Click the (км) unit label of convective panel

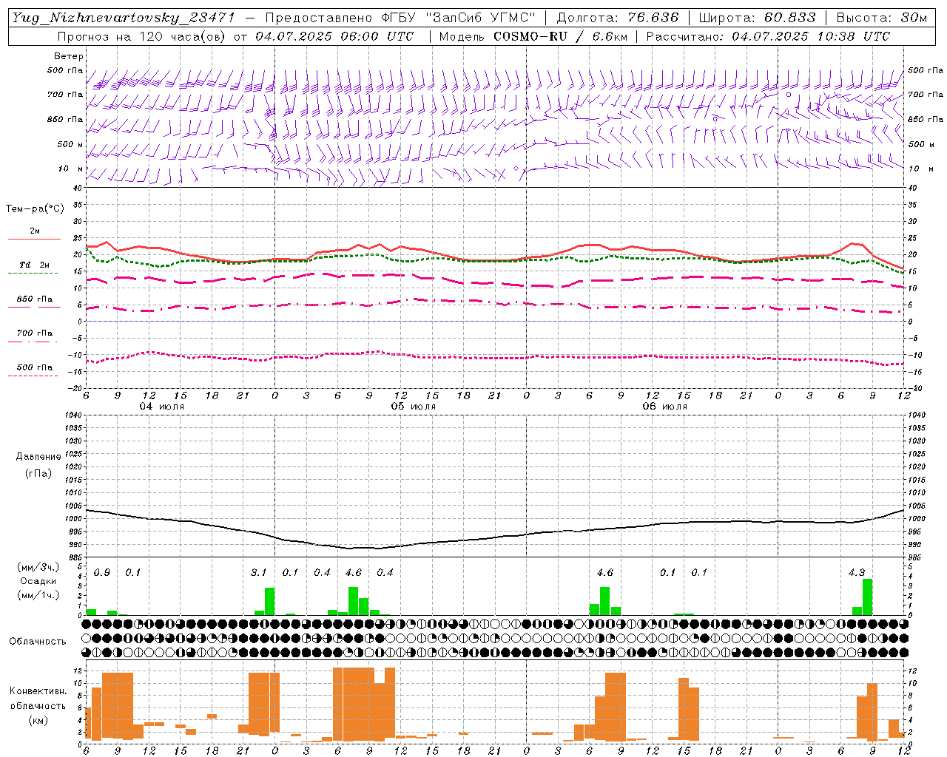point(38,720)
